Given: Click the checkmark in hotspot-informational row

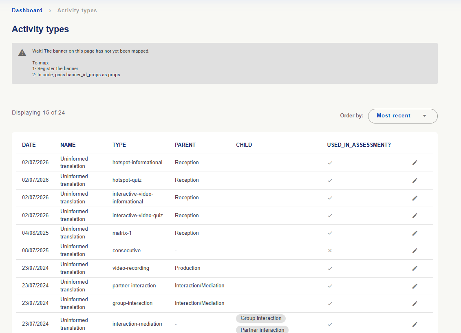Looking at the screenshot, I should coord(330,163).
